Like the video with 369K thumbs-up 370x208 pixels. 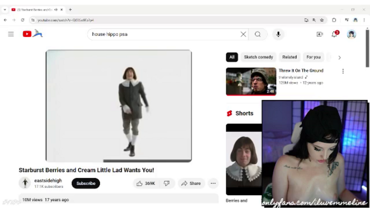point(146,183)
